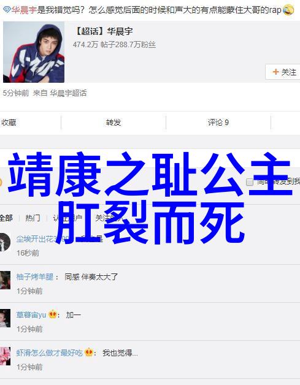This screenshot has width=300, height=385.
Task: Click the 转发 action
Action: click(113, 122)
